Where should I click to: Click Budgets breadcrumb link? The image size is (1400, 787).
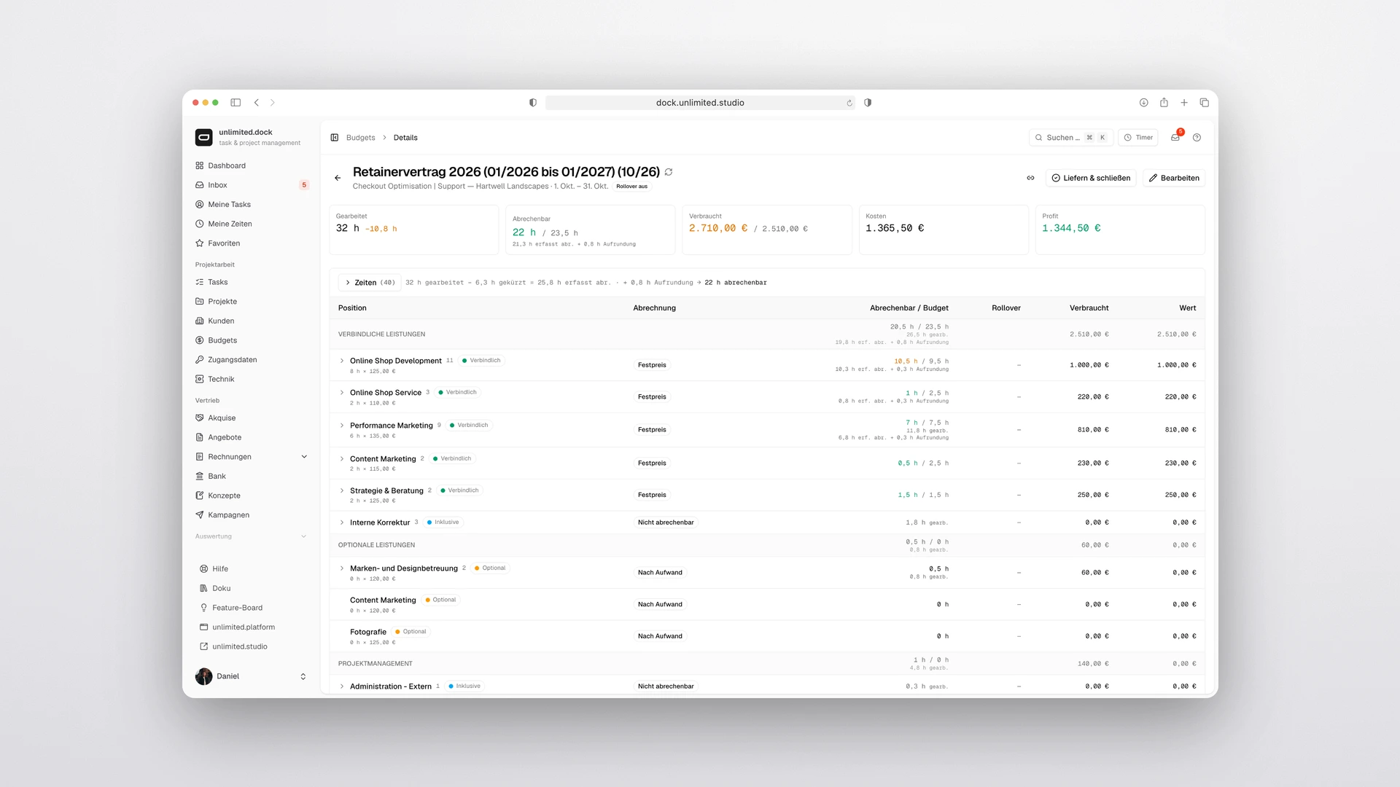pos(360,138)
